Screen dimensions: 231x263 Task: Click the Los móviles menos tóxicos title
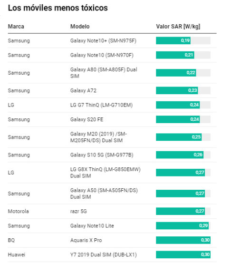[58, 8]
